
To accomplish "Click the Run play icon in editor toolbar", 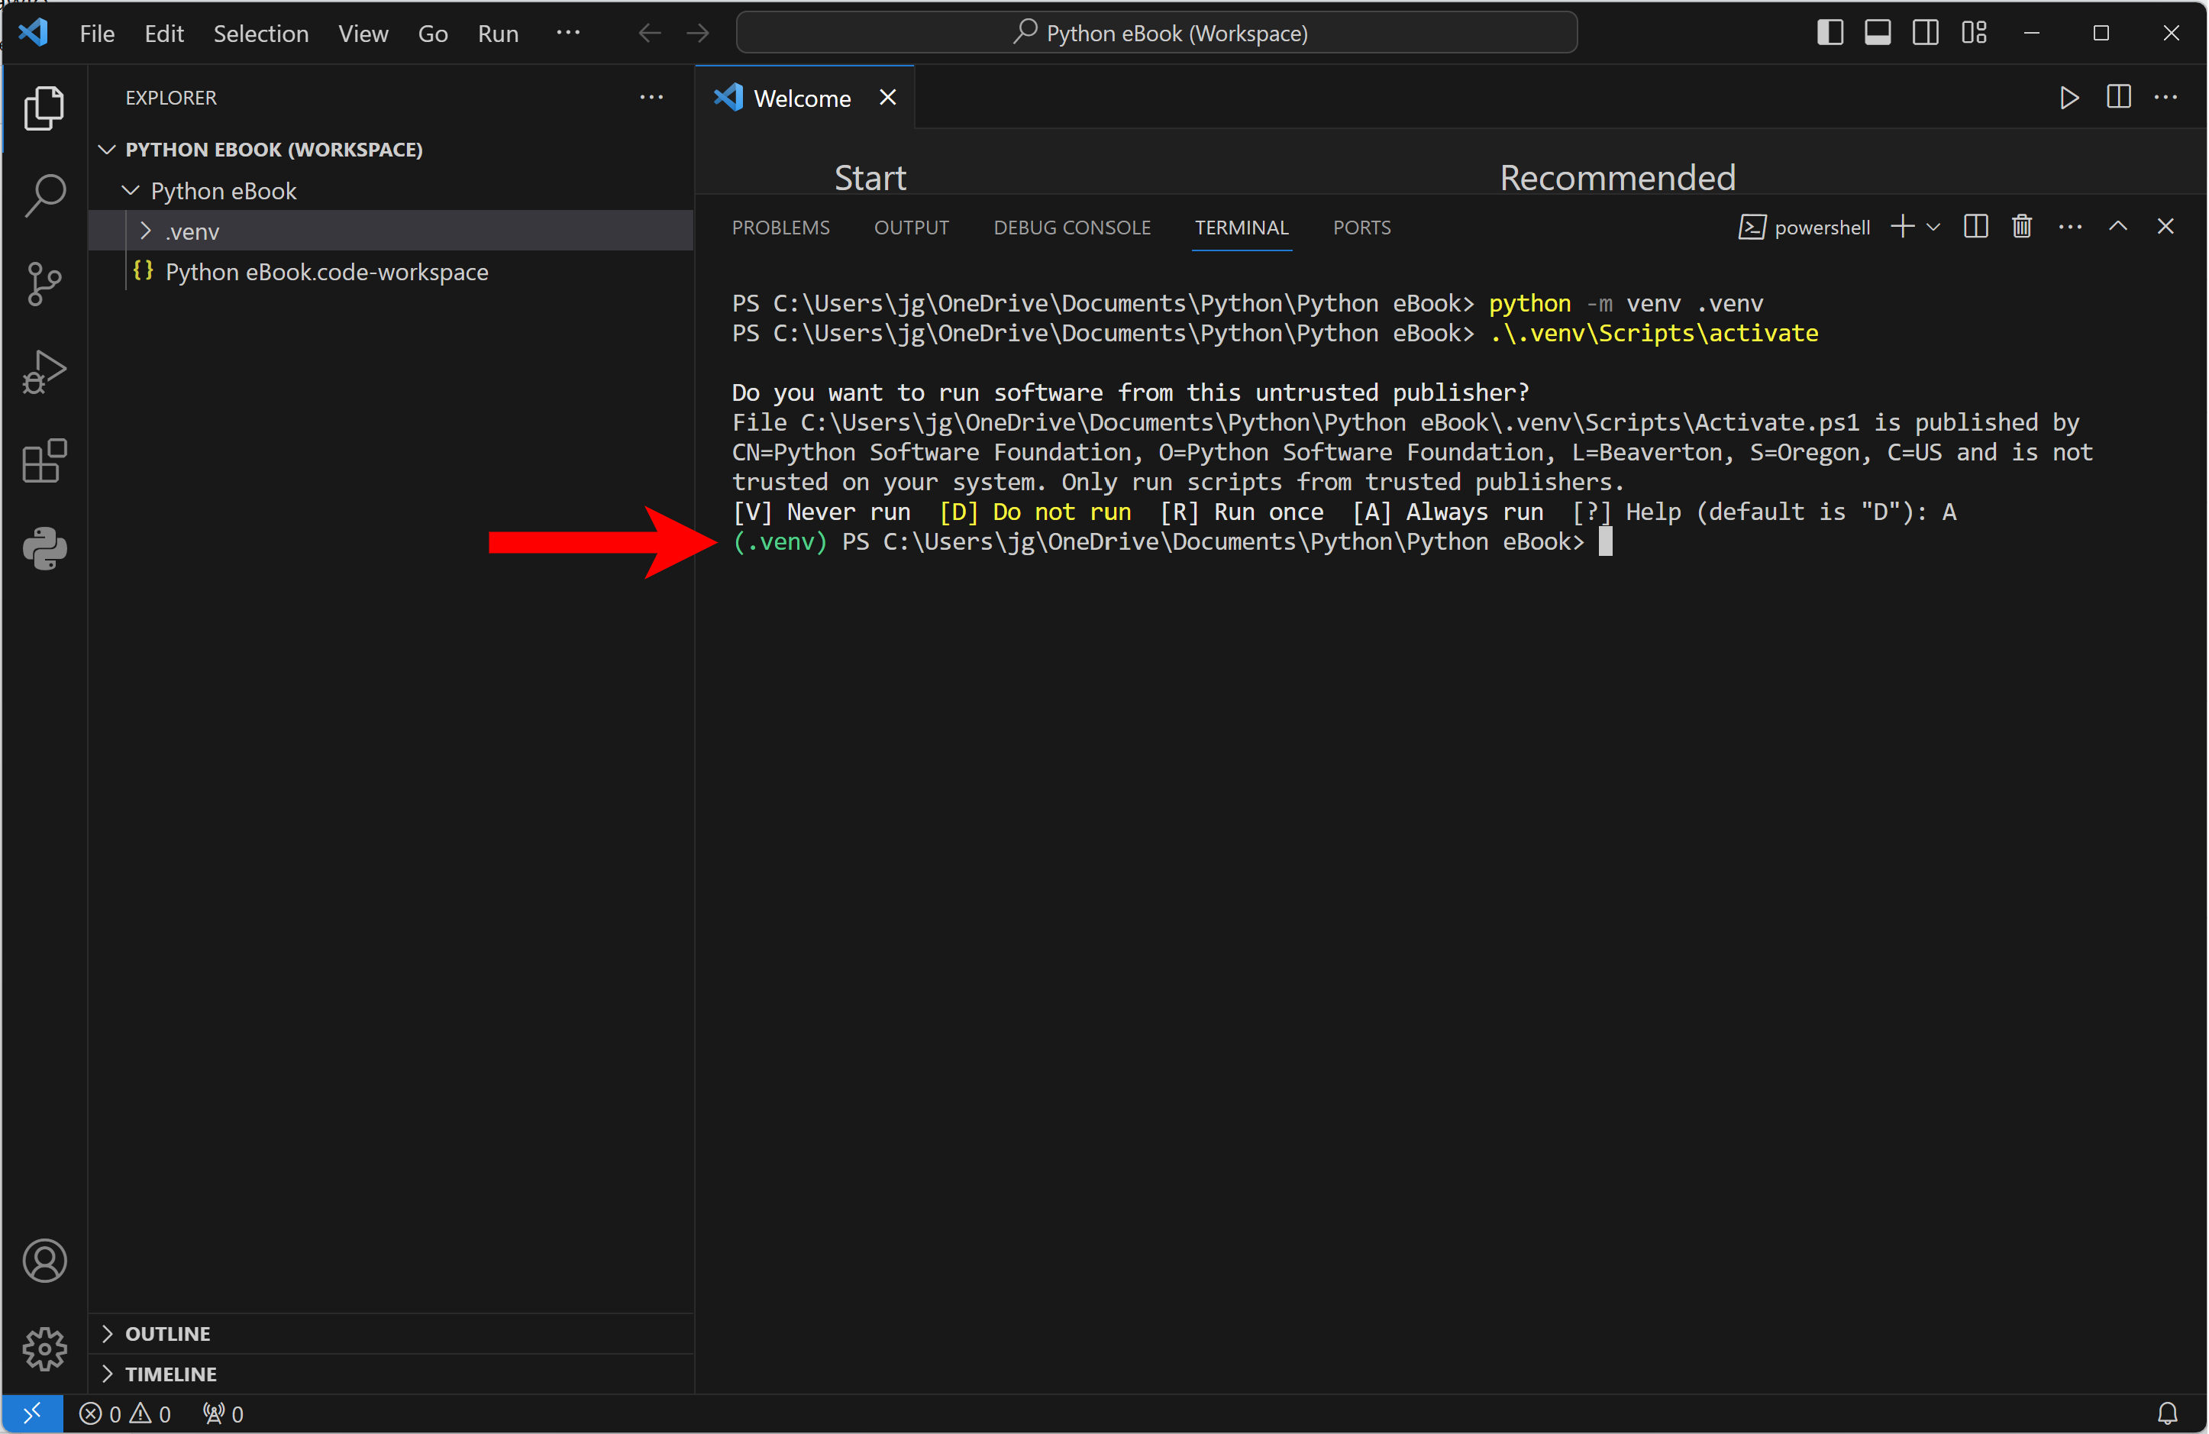I will (x=2068, y=98).
